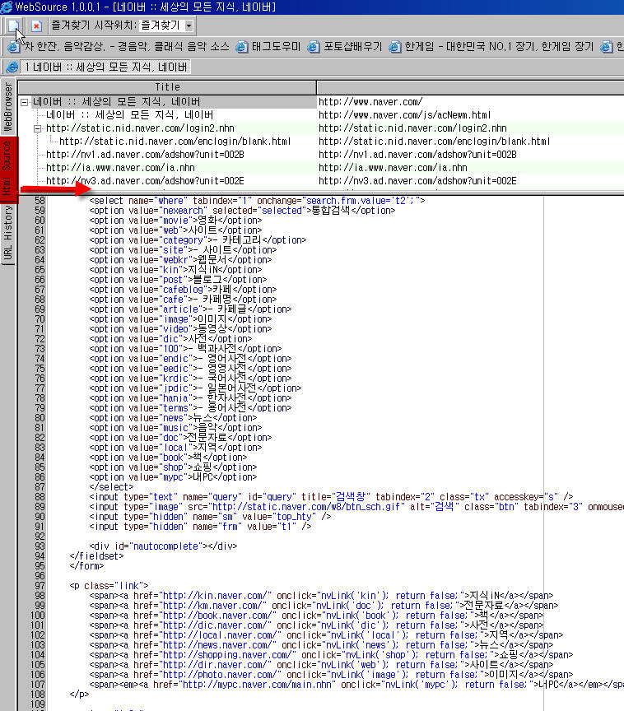Select the root 네이버 :: 세상의 모든 지식 tree row
The image size is (624, 711).
pyautogui.click(x=116, y=101)
